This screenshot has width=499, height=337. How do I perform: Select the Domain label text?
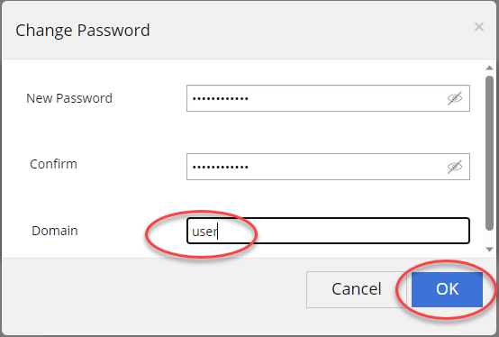point(55,231)
